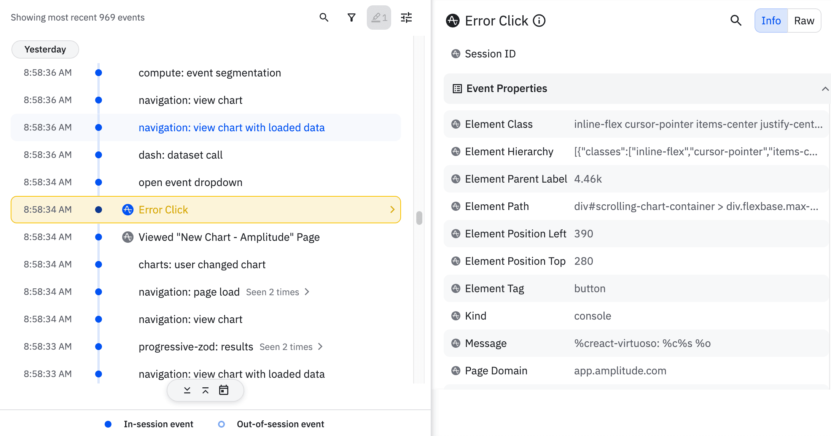831x436 pixels.
Task: Click Amplitude icon beside Viewed New Chart row
Action: coord(128,237)
